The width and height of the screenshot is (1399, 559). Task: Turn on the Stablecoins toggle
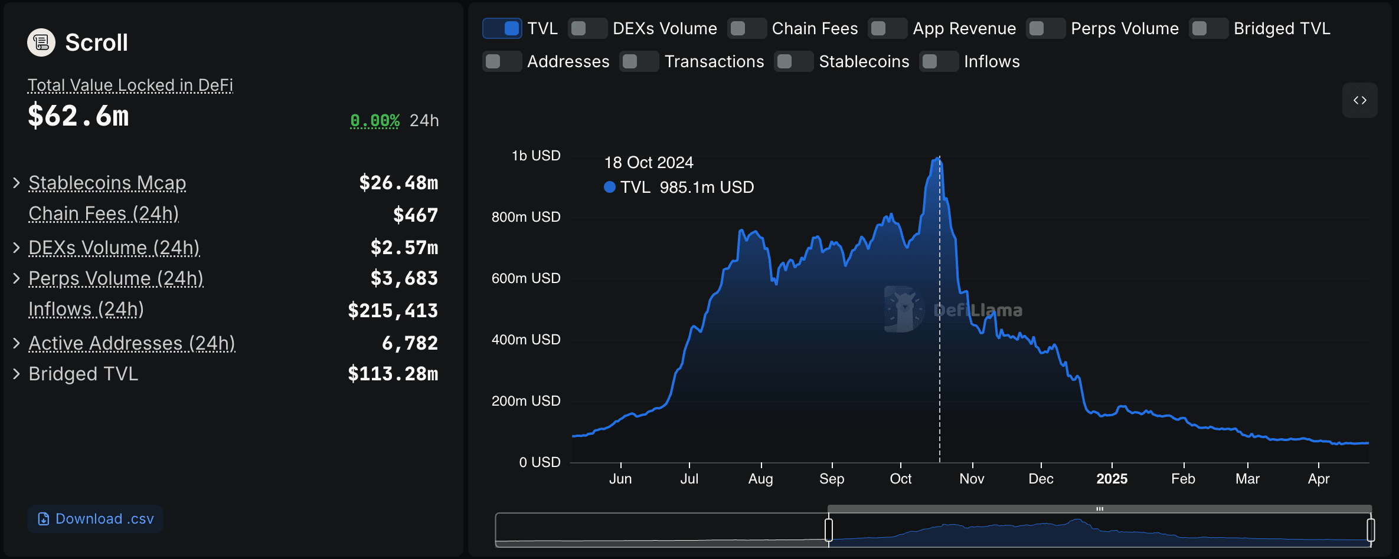794,61
